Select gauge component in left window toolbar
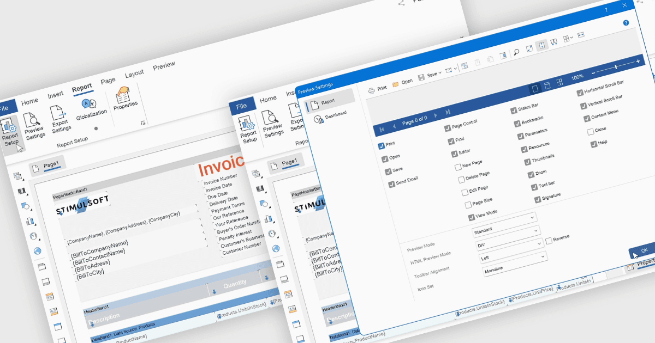Image resolution: width=655 pixels, height=343 pixels. 33,236
